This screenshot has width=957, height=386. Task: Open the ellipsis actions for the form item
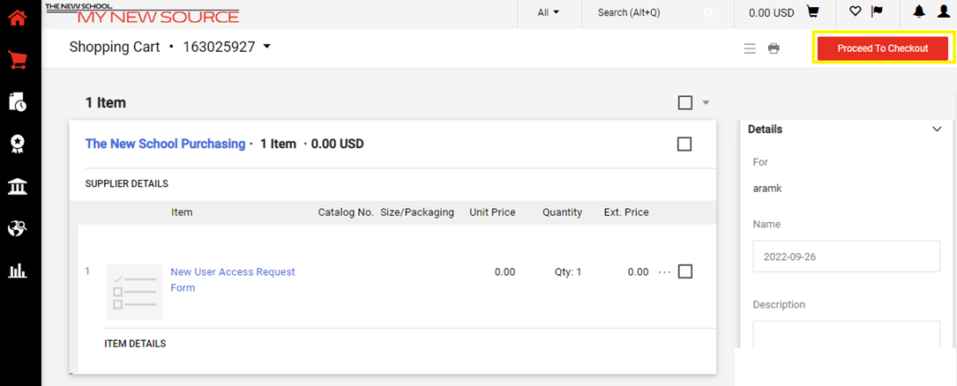(665, 272)
